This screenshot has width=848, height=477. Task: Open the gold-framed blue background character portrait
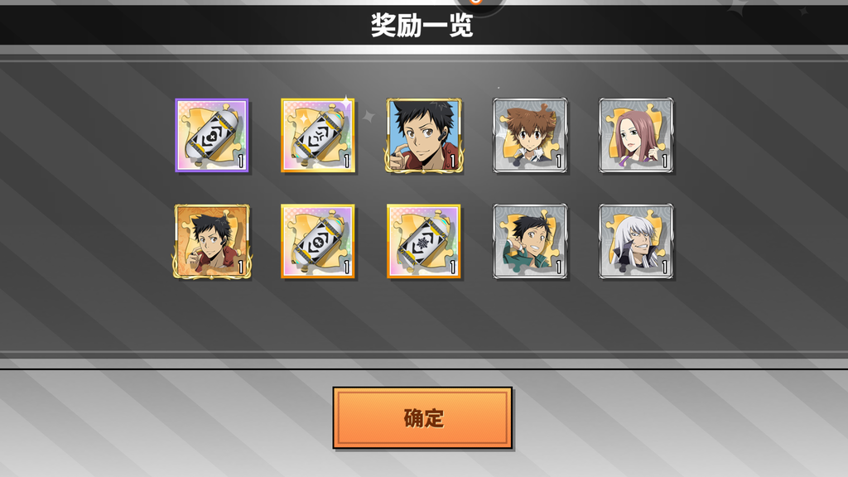click(x=424, y=135)
